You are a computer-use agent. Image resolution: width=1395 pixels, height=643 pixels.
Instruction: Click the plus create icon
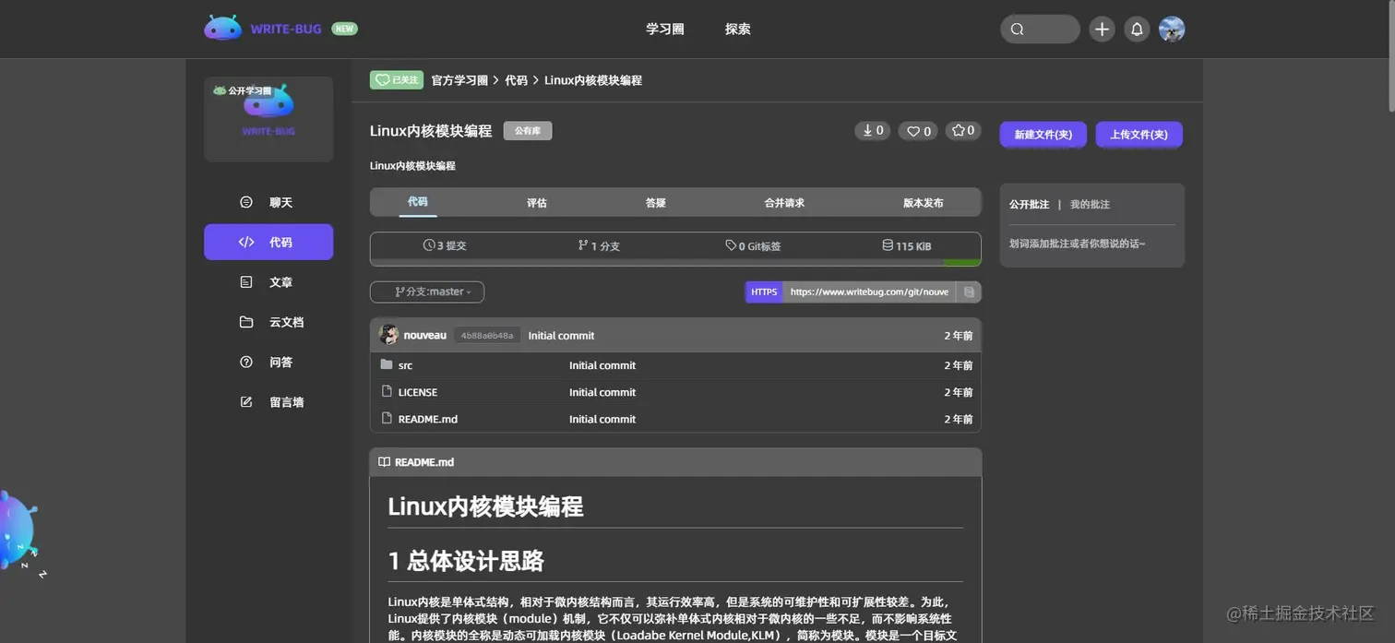pyautogui.click(x=1102, y=29)
